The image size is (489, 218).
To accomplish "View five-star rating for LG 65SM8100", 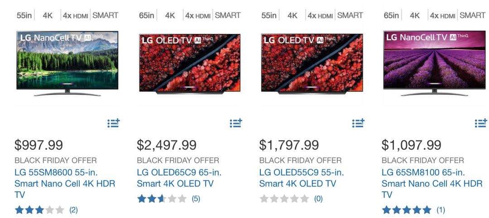I will click(406, 210).
